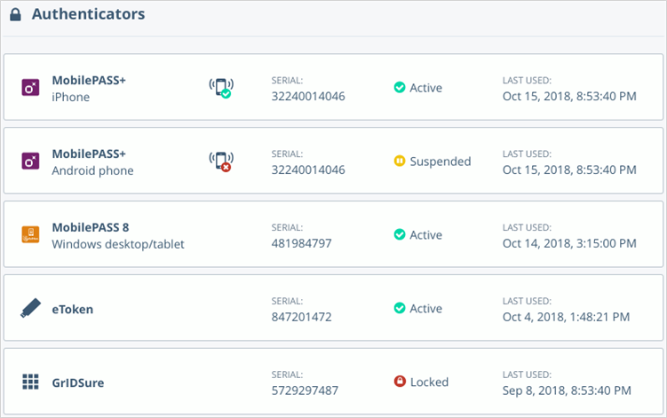
Task: Click the orange MobilePASS 8 icon
Action: click(x=30, y=235)
